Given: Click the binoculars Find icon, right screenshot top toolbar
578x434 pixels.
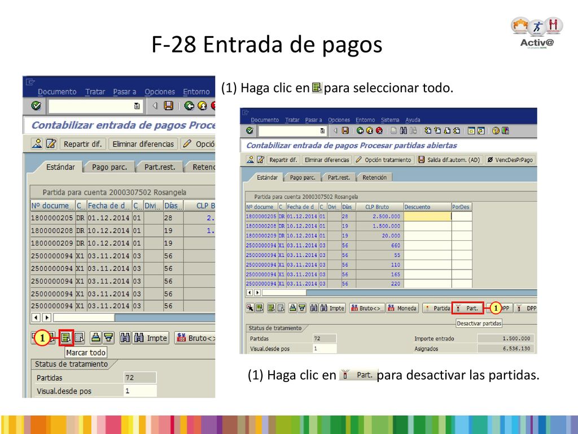Looking at the screenshot, I should pyautogui.click(x=403, y=131).
